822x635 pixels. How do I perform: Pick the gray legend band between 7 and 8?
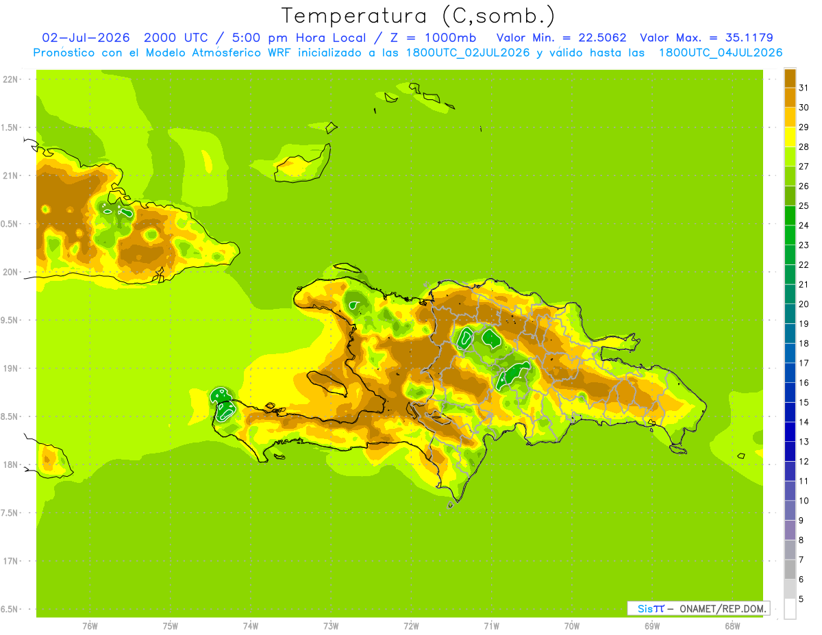(x=790, y=550)
